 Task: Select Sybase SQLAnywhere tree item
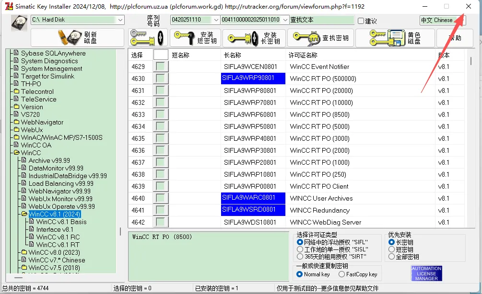click(53, 53)
